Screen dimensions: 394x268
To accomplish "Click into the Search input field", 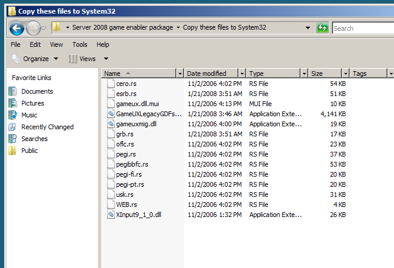I will (x=361, y=28).
